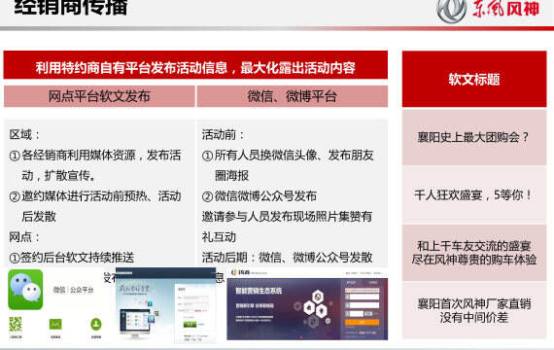Click the line 活动后期：微信、微博公众号发散

(288, 258)
